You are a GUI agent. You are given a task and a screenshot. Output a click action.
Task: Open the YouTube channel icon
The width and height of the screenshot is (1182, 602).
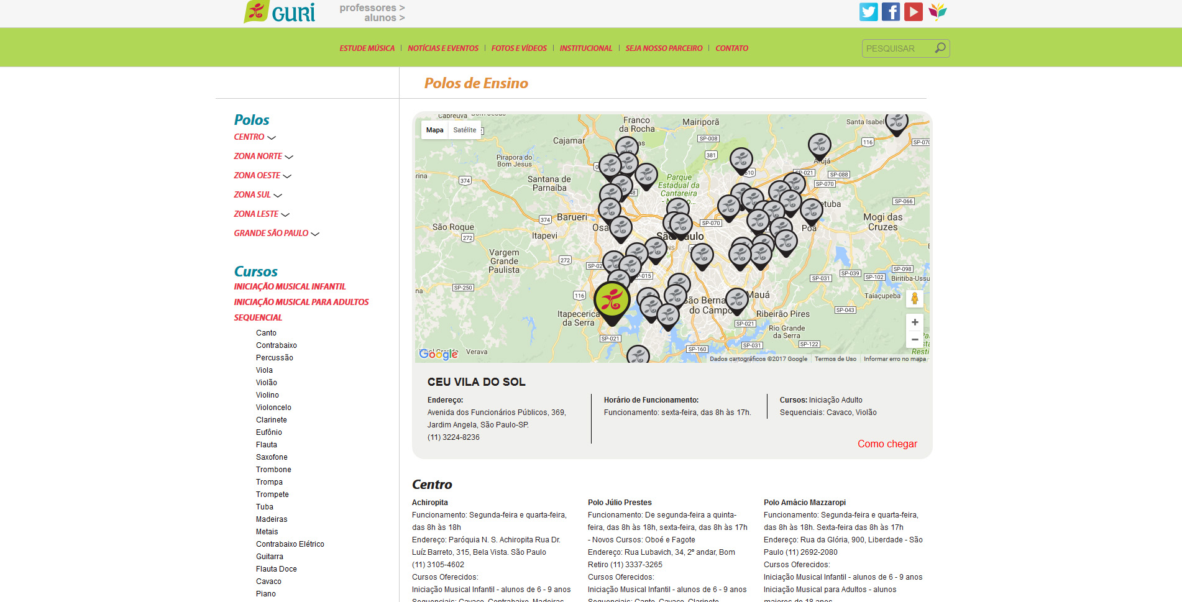913,12
